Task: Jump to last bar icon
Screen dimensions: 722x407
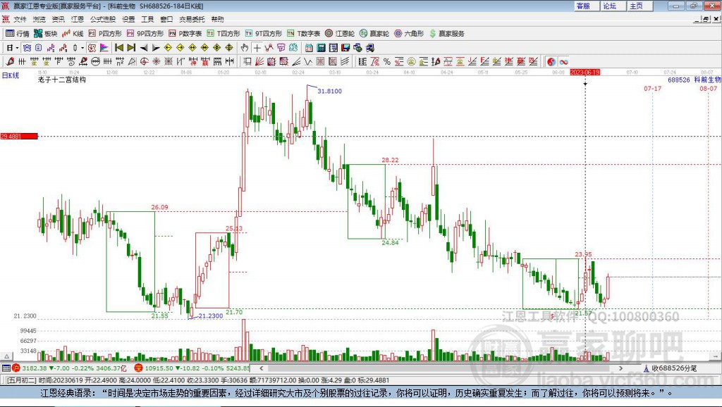Action: click(x=131, y=48)
